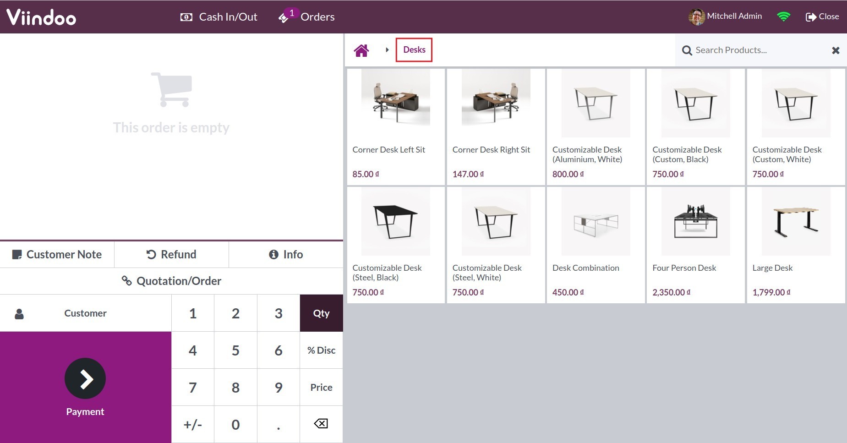The height and width of the screenshot is (443, 847).
Task: Tap numpad key 0
Action: click(235, 425)
